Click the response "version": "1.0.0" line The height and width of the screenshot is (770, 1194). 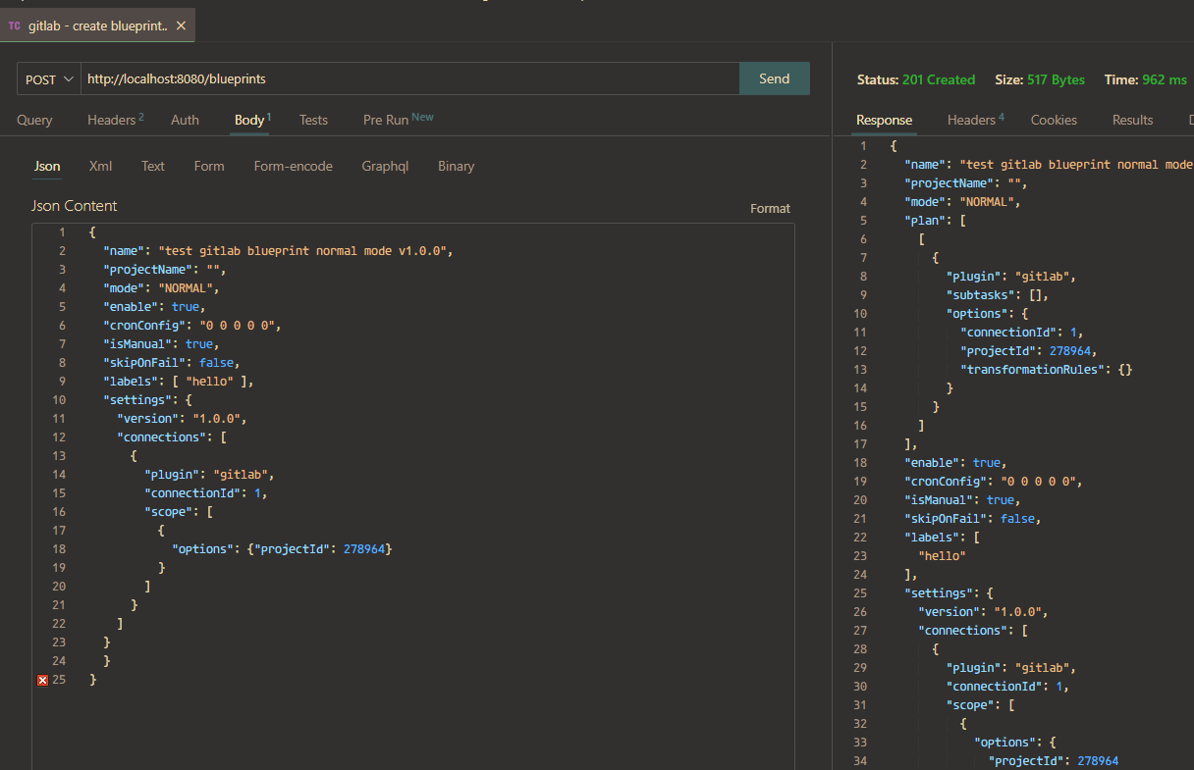click(983, 611)
